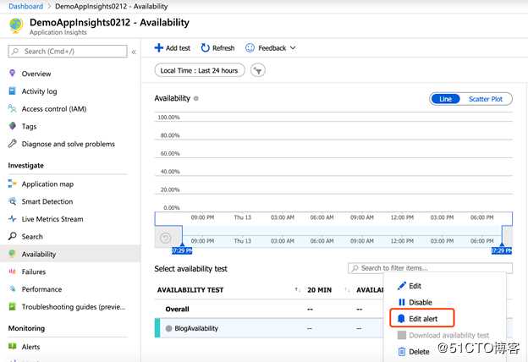Viewport: 528px width, 362px height.
Task: Click the Availability info icon beside chart title
Action: coord(196,98)
